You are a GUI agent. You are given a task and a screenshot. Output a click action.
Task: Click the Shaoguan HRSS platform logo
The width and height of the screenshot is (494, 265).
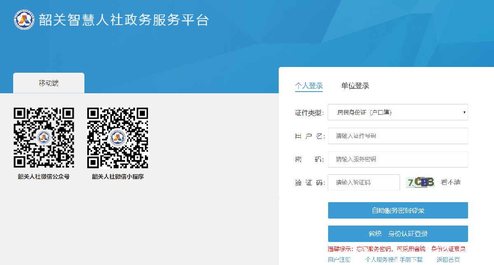coord(24,19)
